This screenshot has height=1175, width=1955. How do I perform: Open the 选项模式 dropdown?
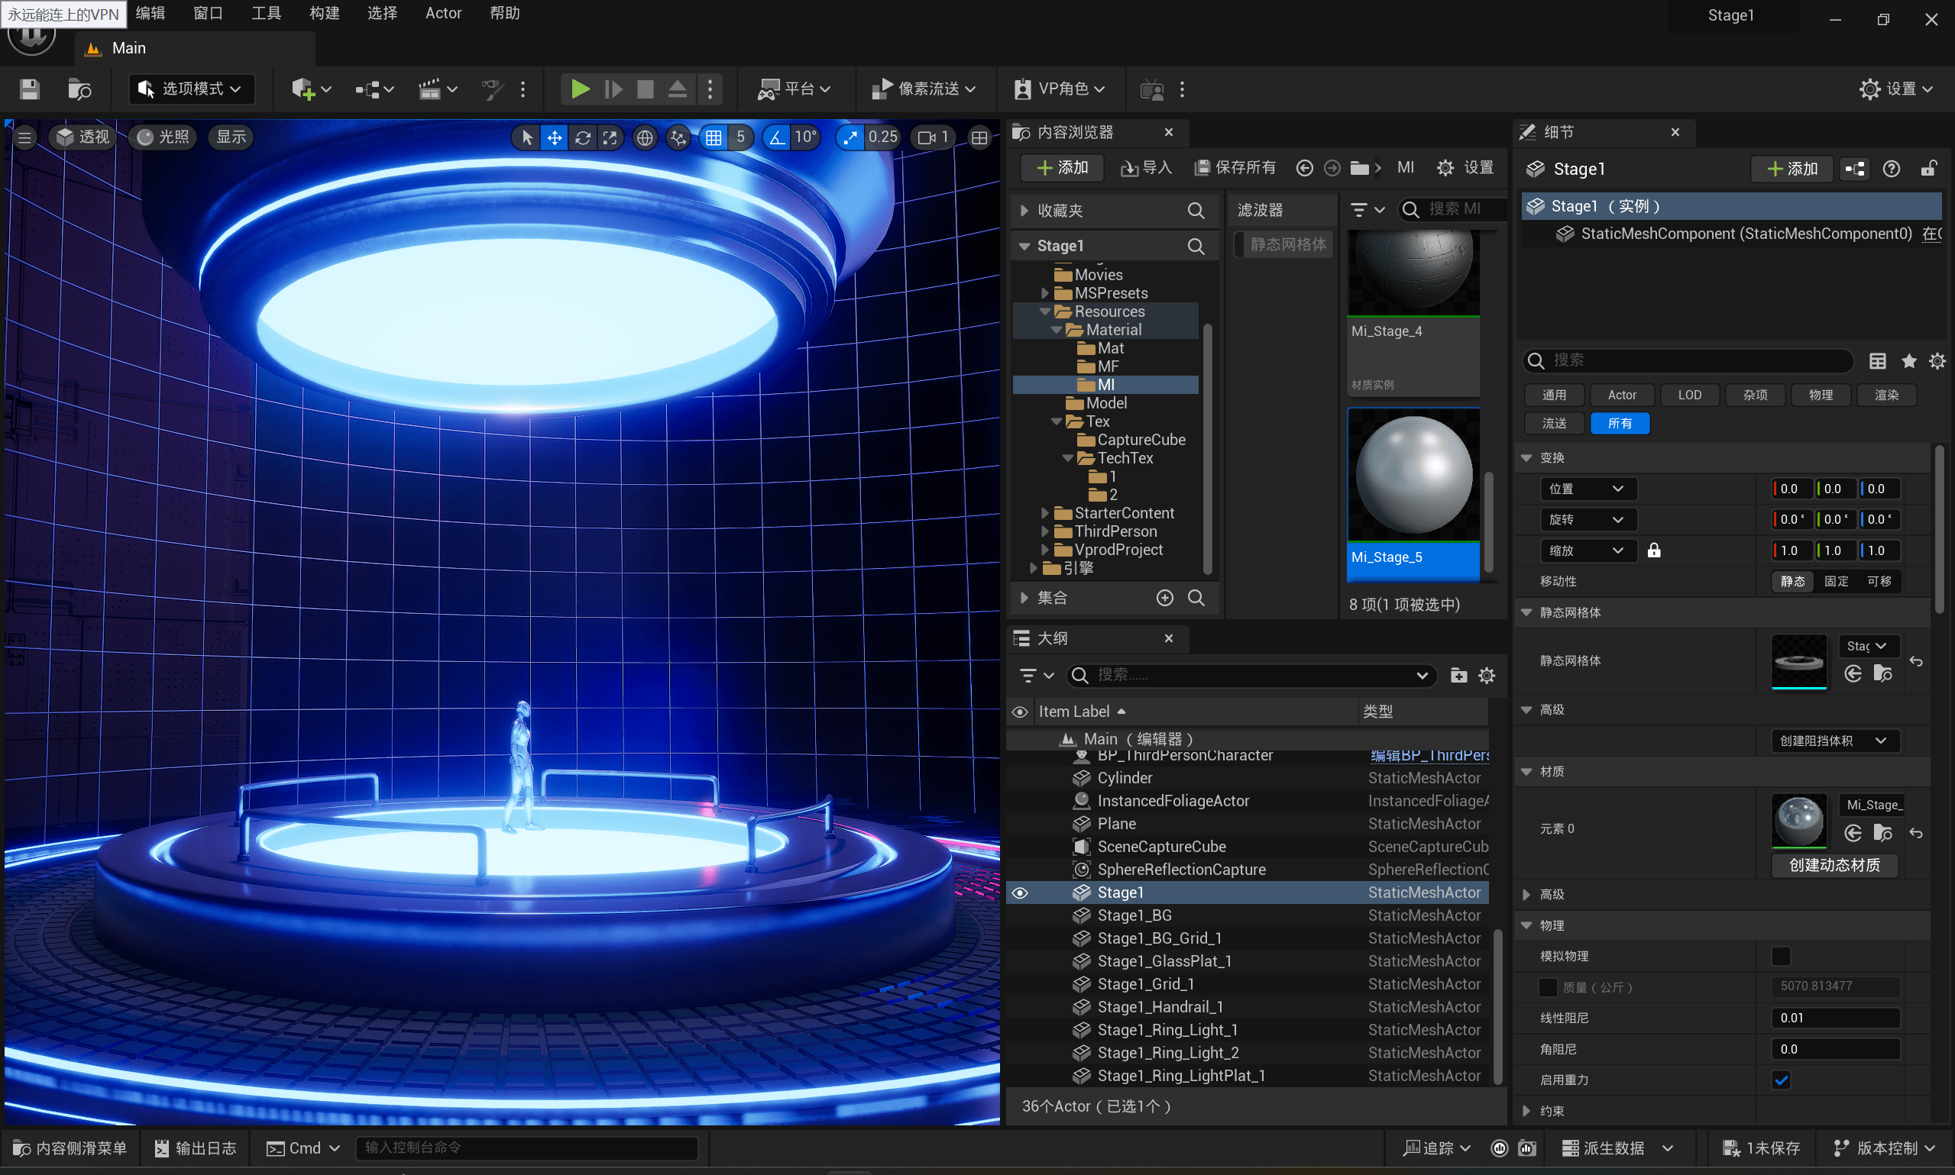(192, 89)
